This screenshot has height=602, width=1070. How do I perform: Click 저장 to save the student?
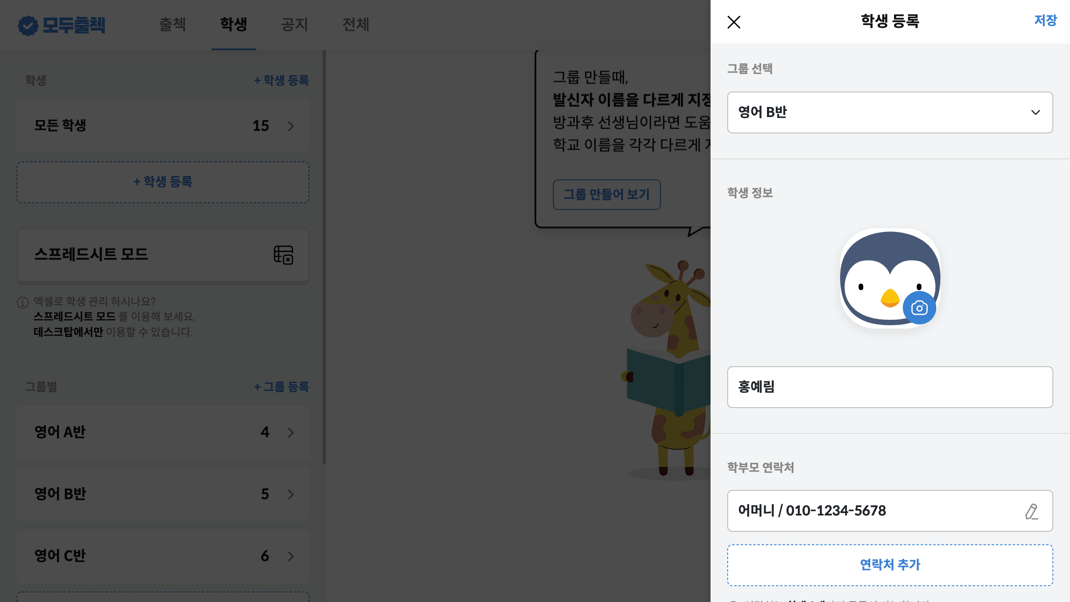[x=1045, y=20]
